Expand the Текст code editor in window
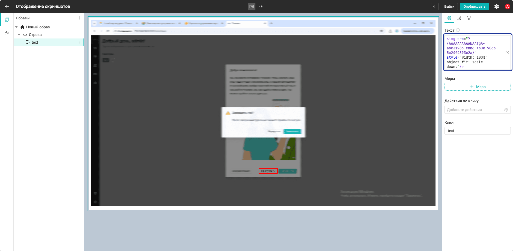The width and height of the screenshot is (513, 251). (x=507, y=53)
